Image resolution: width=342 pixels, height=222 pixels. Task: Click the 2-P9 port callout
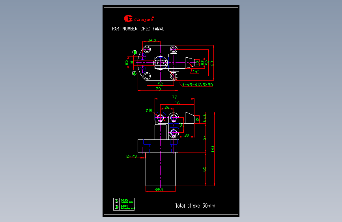131,156
